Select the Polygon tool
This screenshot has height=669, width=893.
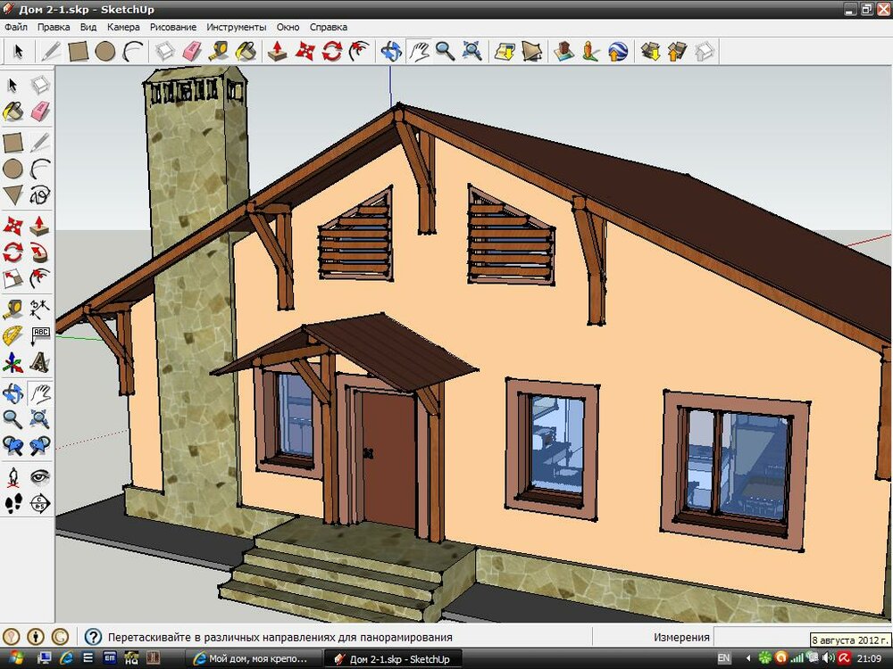13,196
